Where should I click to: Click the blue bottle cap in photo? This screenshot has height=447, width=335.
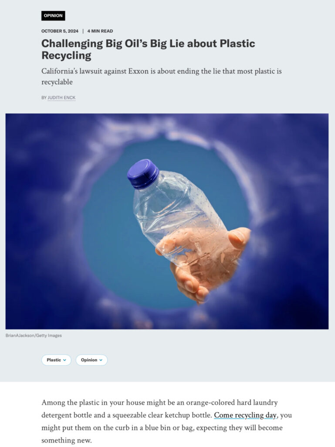point(143,174)
